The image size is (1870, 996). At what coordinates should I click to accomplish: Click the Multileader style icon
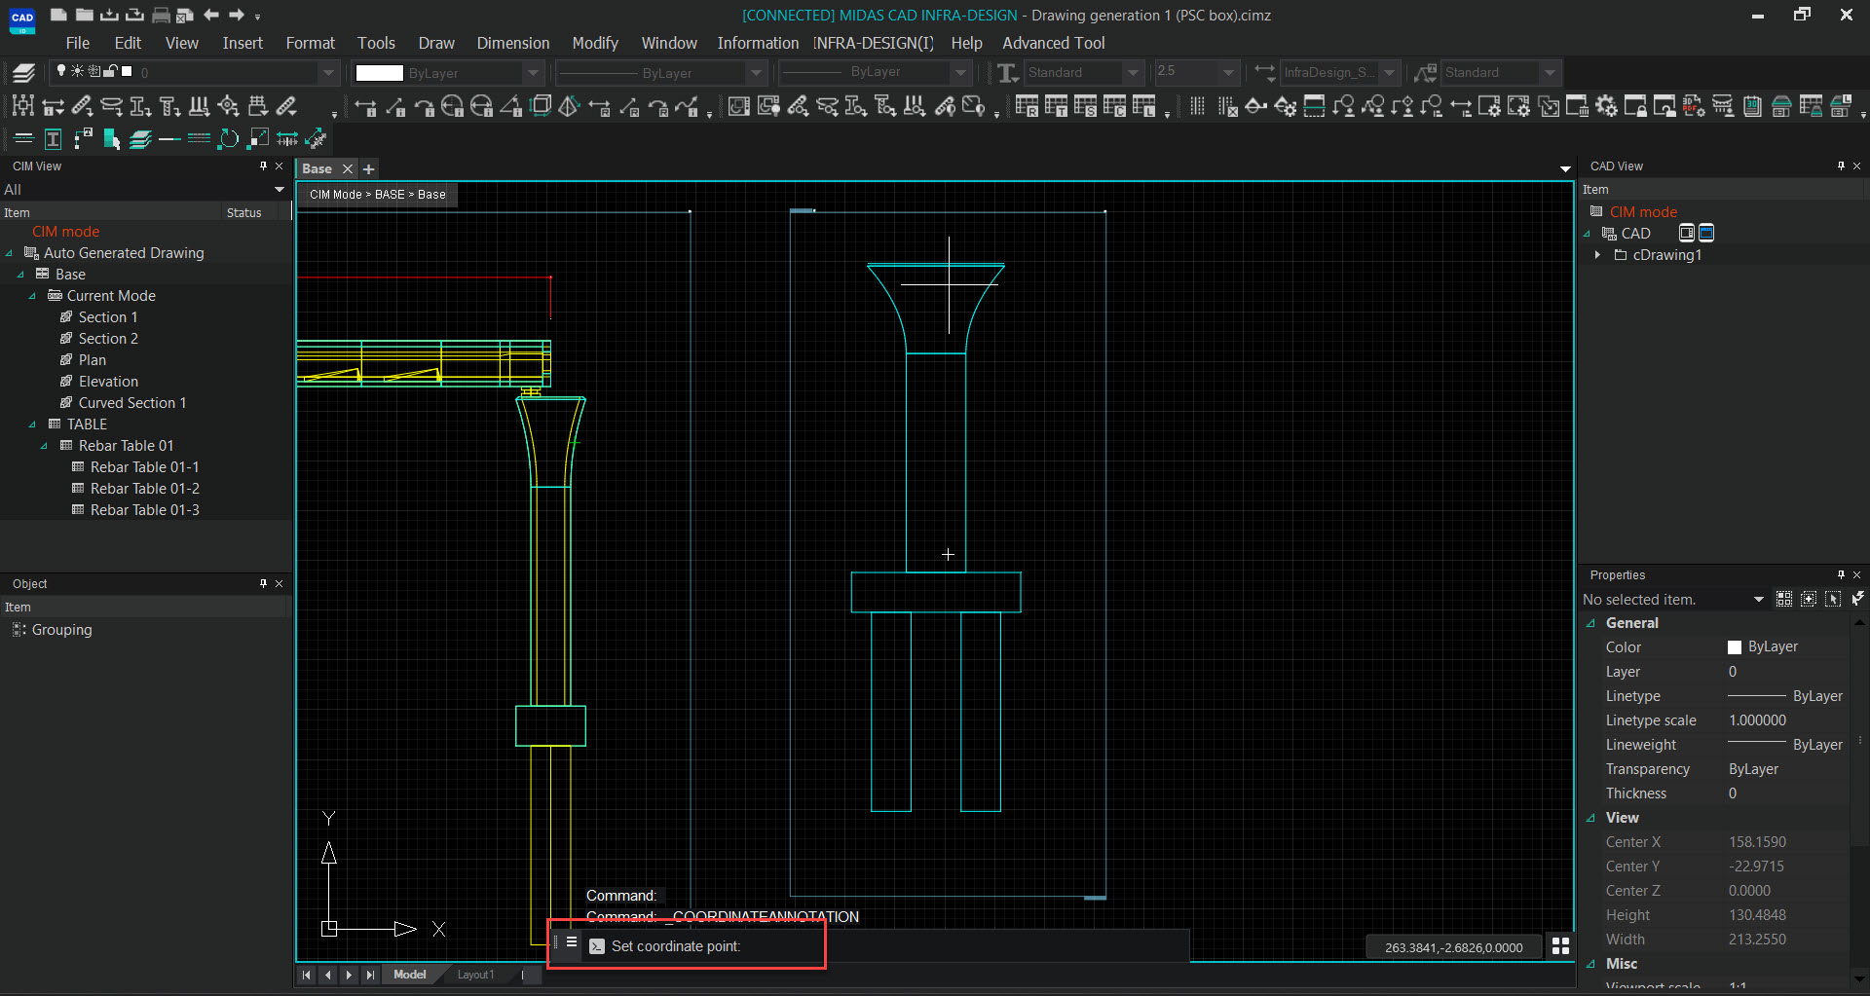[x=1426, y=72]
